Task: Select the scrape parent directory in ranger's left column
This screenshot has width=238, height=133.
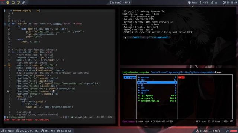Action: coord(130,77)
